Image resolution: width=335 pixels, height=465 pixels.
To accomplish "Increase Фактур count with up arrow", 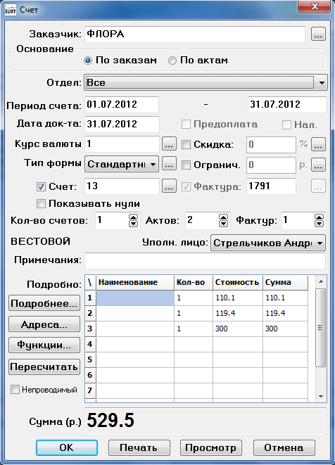I will [320, 217].
